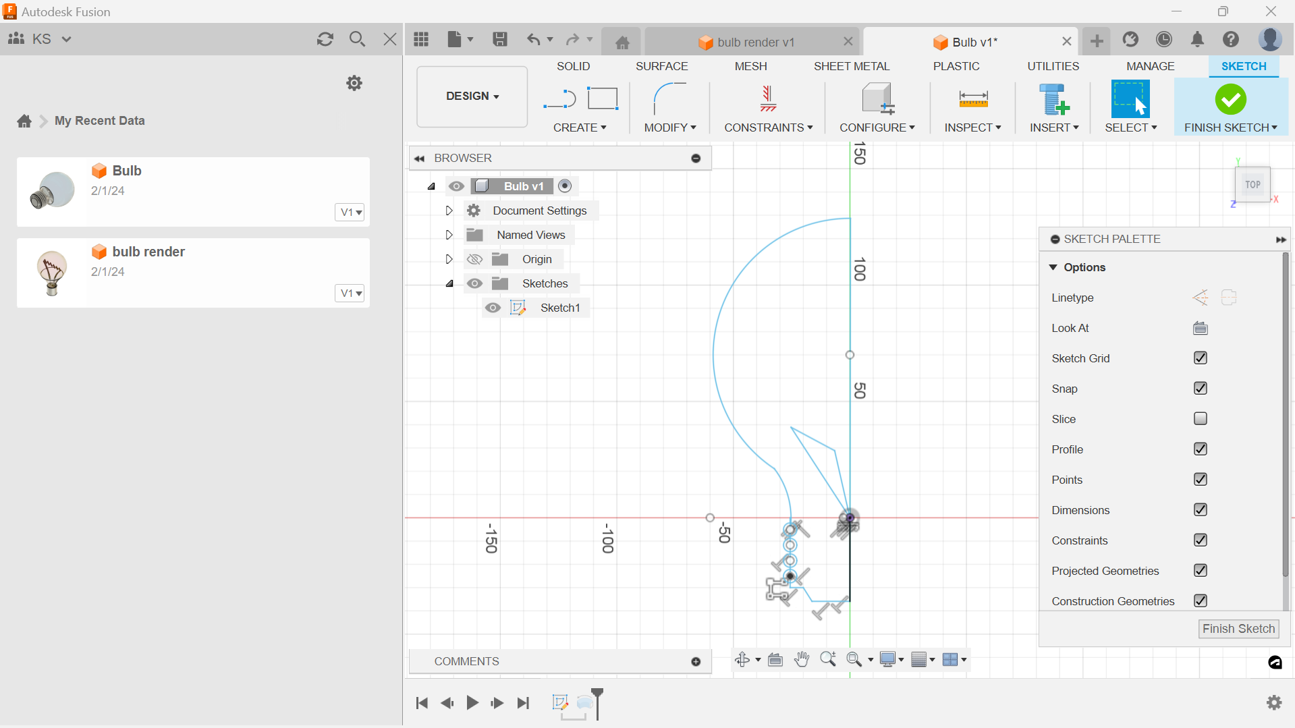The width and height of the screenshot is (1295, 728).
Task: Switch to the SURFACE tab
Action: (662, 66)
